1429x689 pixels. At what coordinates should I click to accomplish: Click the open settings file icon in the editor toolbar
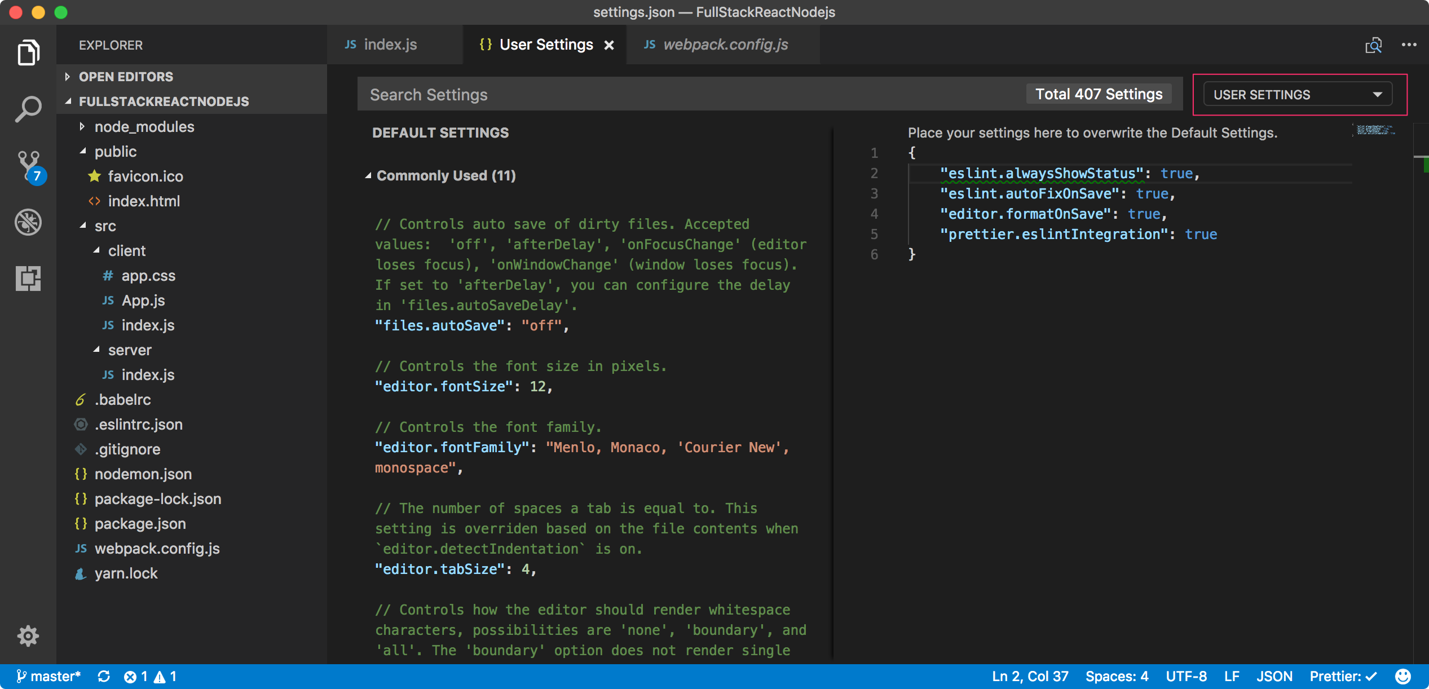tap(1373, 45)
